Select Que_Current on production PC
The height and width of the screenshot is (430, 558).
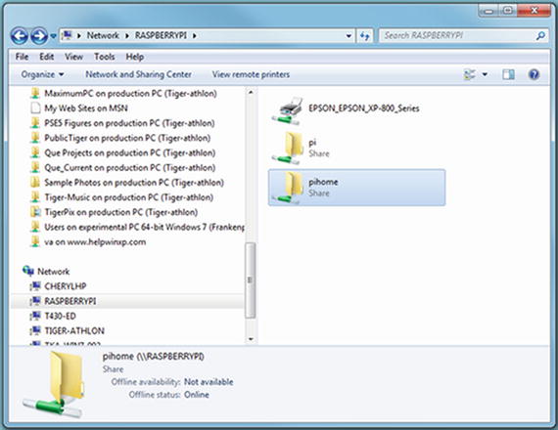(129, 167)
